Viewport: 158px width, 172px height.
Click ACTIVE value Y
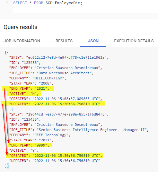coord(33,150)
